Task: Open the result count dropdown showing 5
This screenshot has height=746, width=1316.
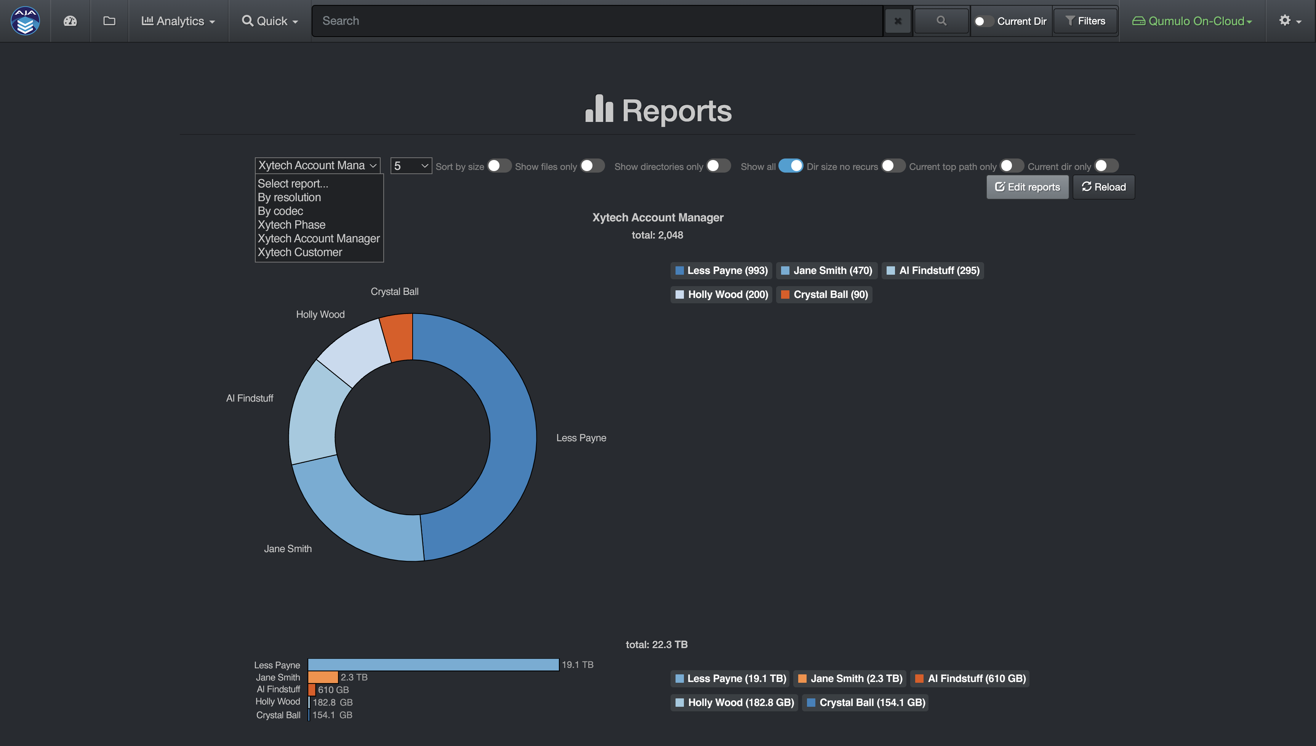Action: point(410,165)
